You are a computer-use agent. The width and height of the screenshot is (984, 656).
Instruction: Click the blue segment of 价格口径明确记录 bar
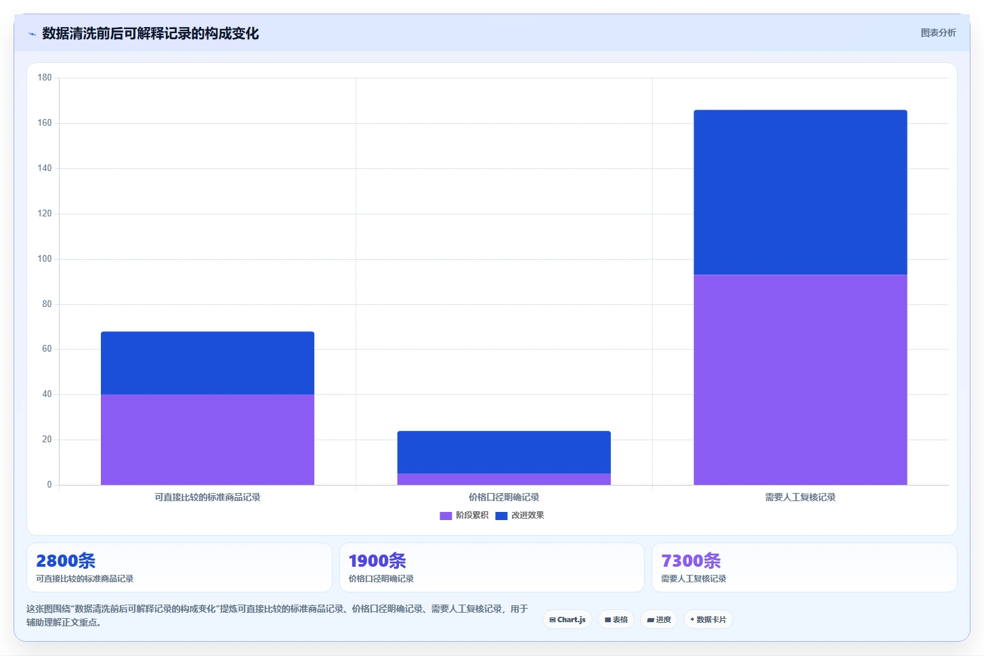[x=504, y=452]
